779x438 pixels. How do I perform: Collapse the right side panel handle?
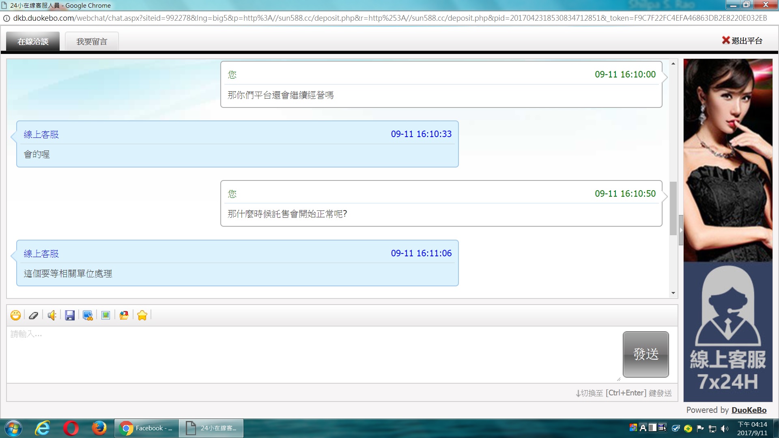pos(681,230)
